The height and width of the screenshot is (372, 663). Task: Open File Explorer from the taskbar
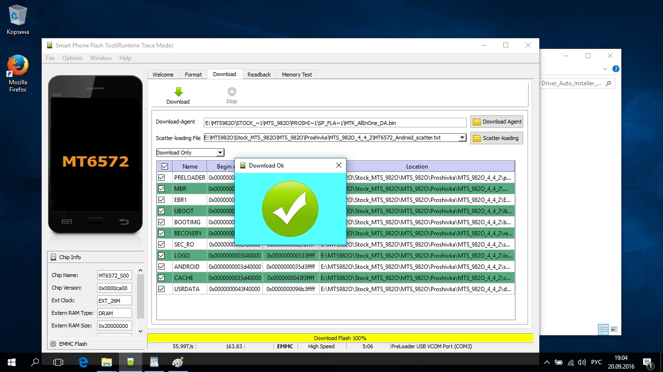[x=106, y=362]
